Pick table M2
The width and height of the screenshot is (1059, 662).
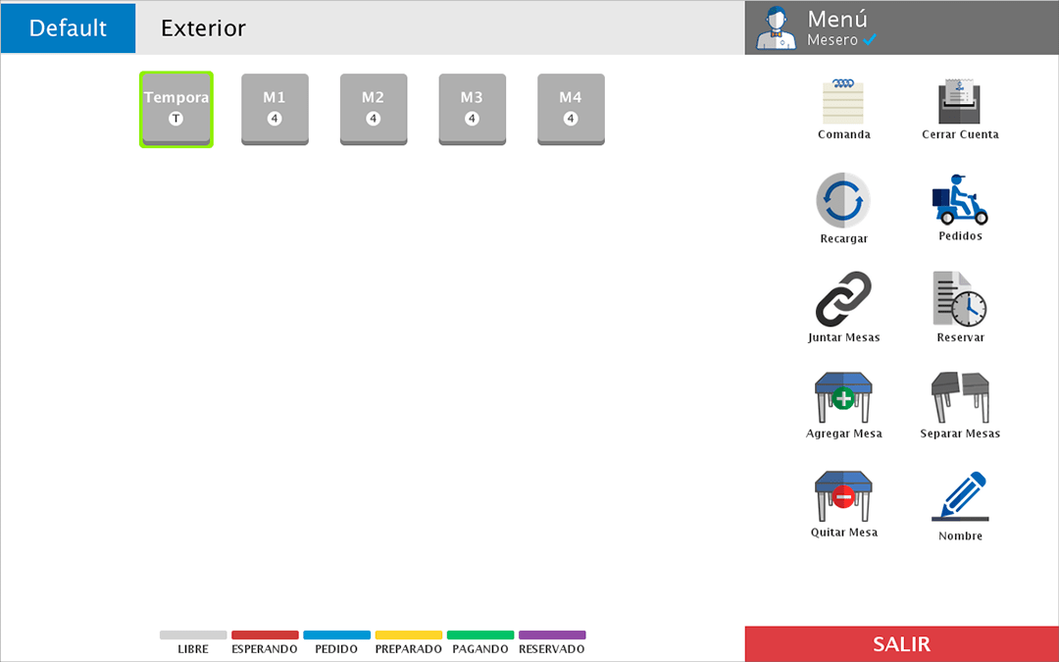tap(373, 109)
